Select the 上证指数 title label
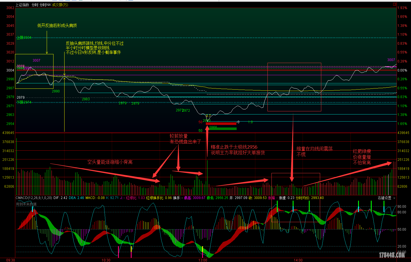Screen dimensions: 411x262 tap(22, 5)
